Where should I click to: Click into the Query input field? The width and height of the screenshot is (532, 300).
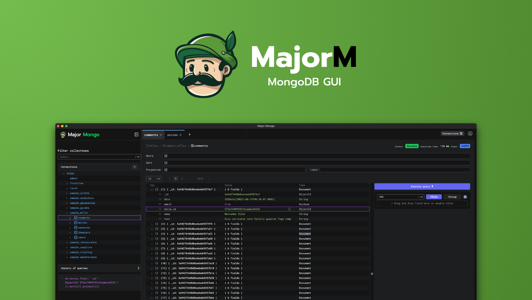(x=316, y=156)
